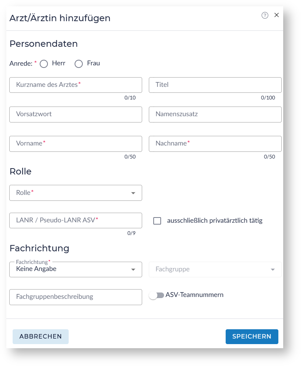Select the Herr radio button
This screenshot has height=366, width=301.
[x=44, y=64]
